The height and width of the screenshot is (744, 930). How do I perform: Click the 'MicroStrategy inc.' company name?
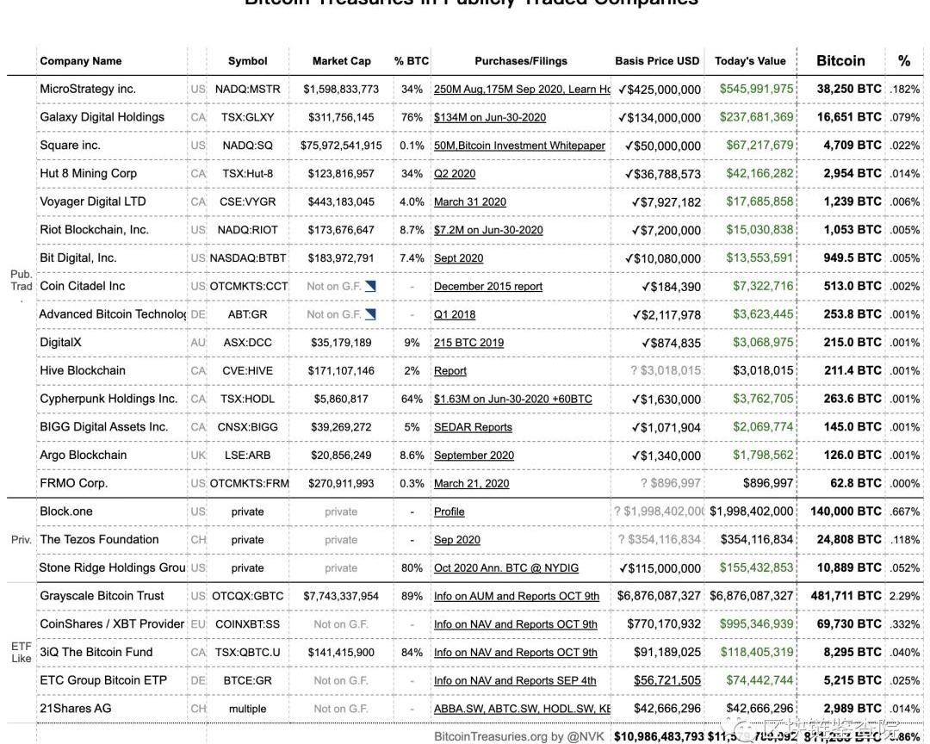[x=88, y=89]
